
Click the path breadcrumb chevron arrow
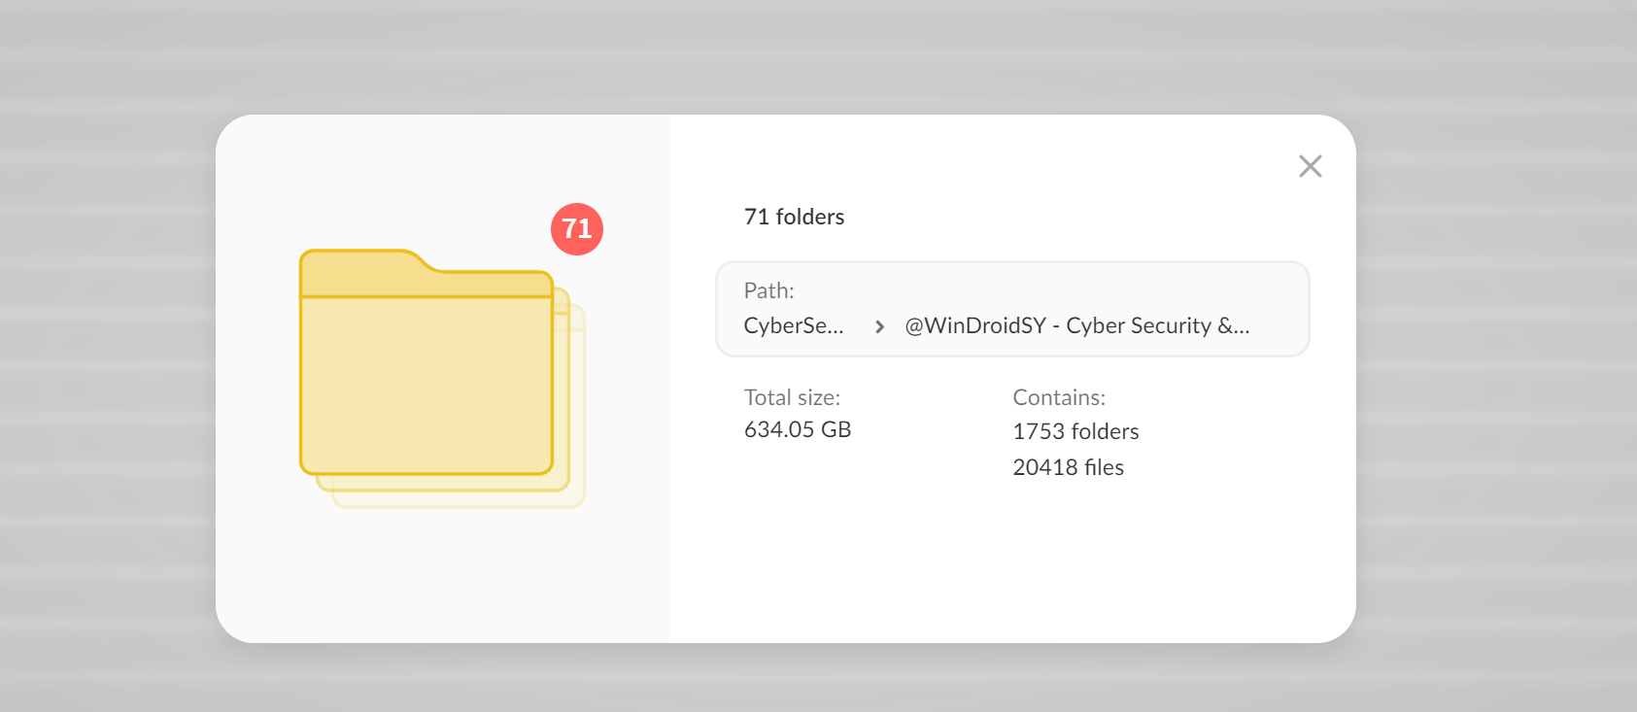879,326
